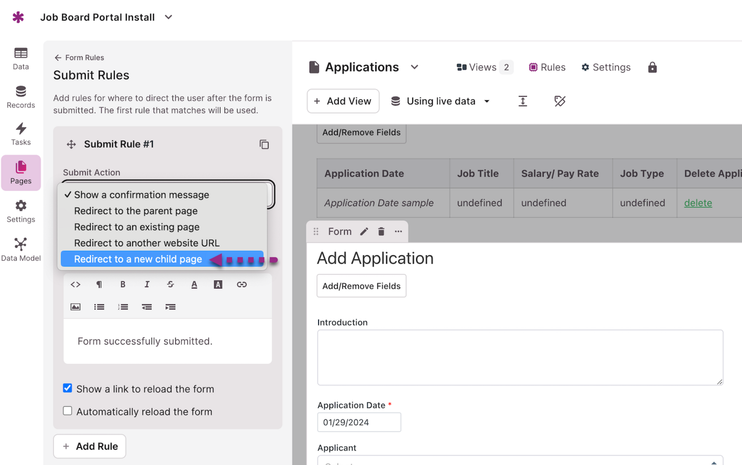Enable Automatically reload the form
742x465 pixels.
pos(68,411)
